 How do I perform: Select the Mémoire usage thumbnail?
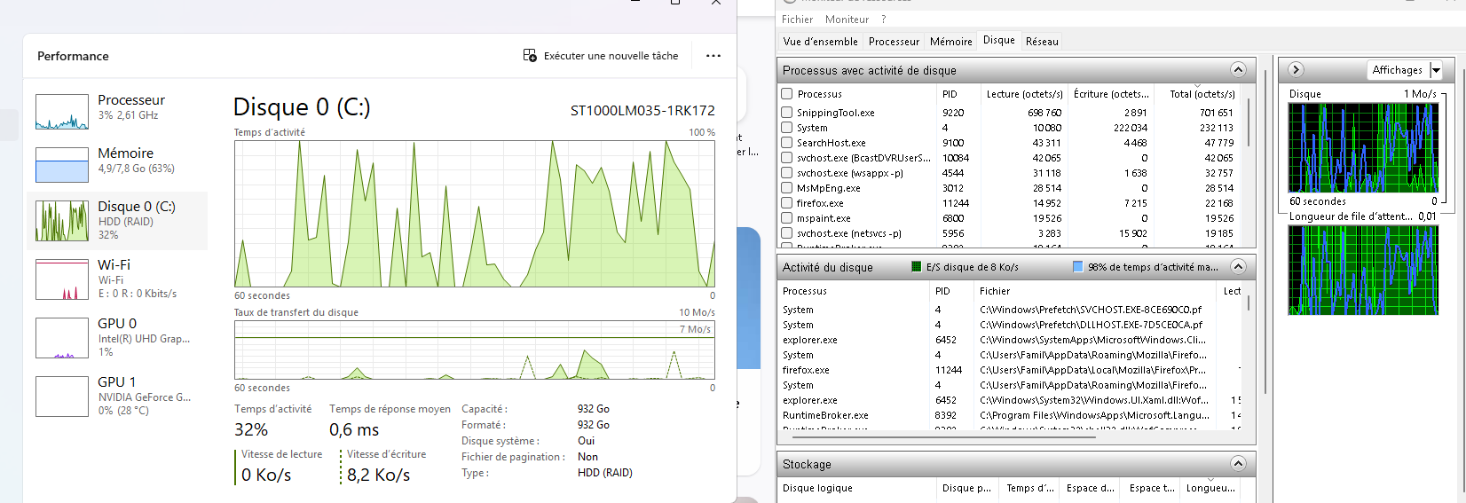click(x=62, y=165)
